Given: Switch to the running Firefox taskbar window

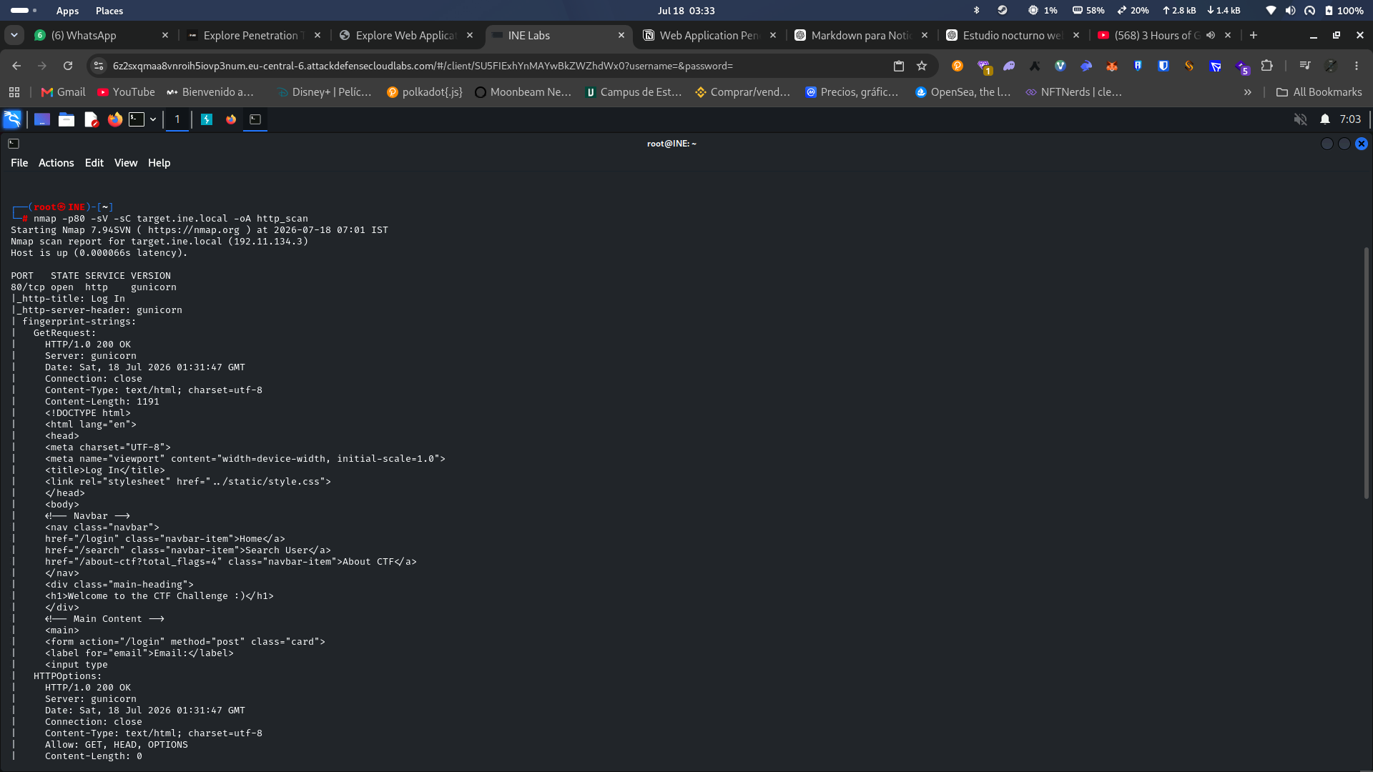Looking at the screenshot, I should tap(231, 119).
